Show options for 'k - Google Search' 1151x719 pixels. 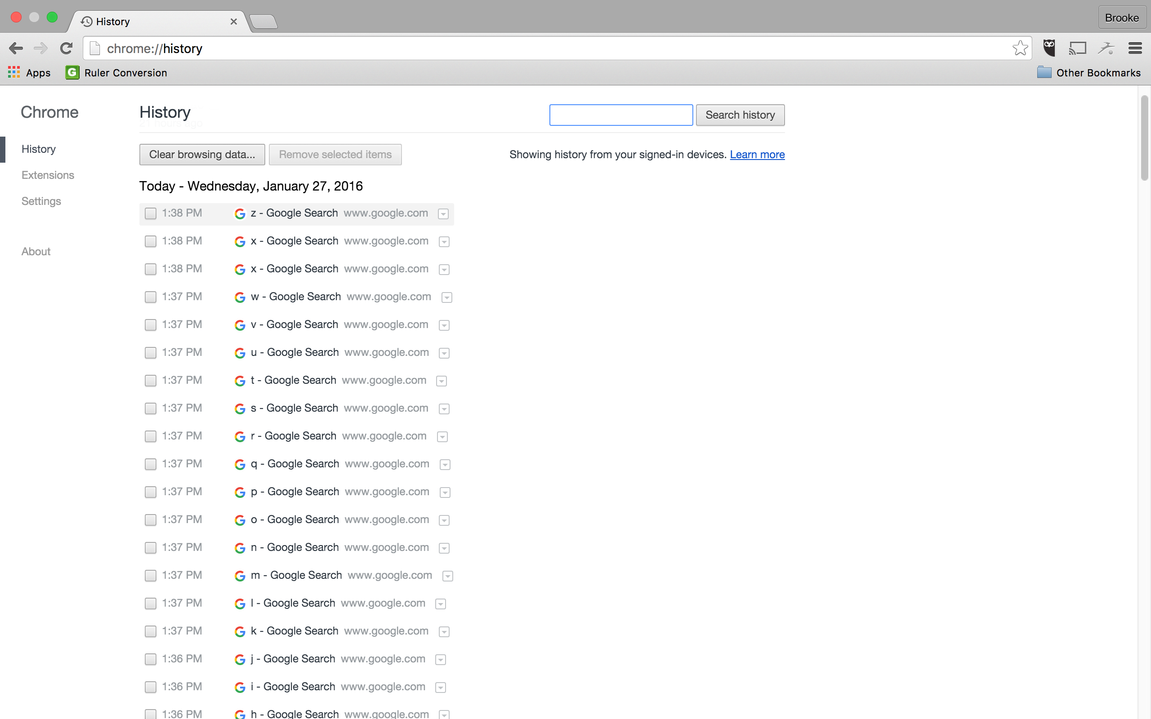pos(444,631)
